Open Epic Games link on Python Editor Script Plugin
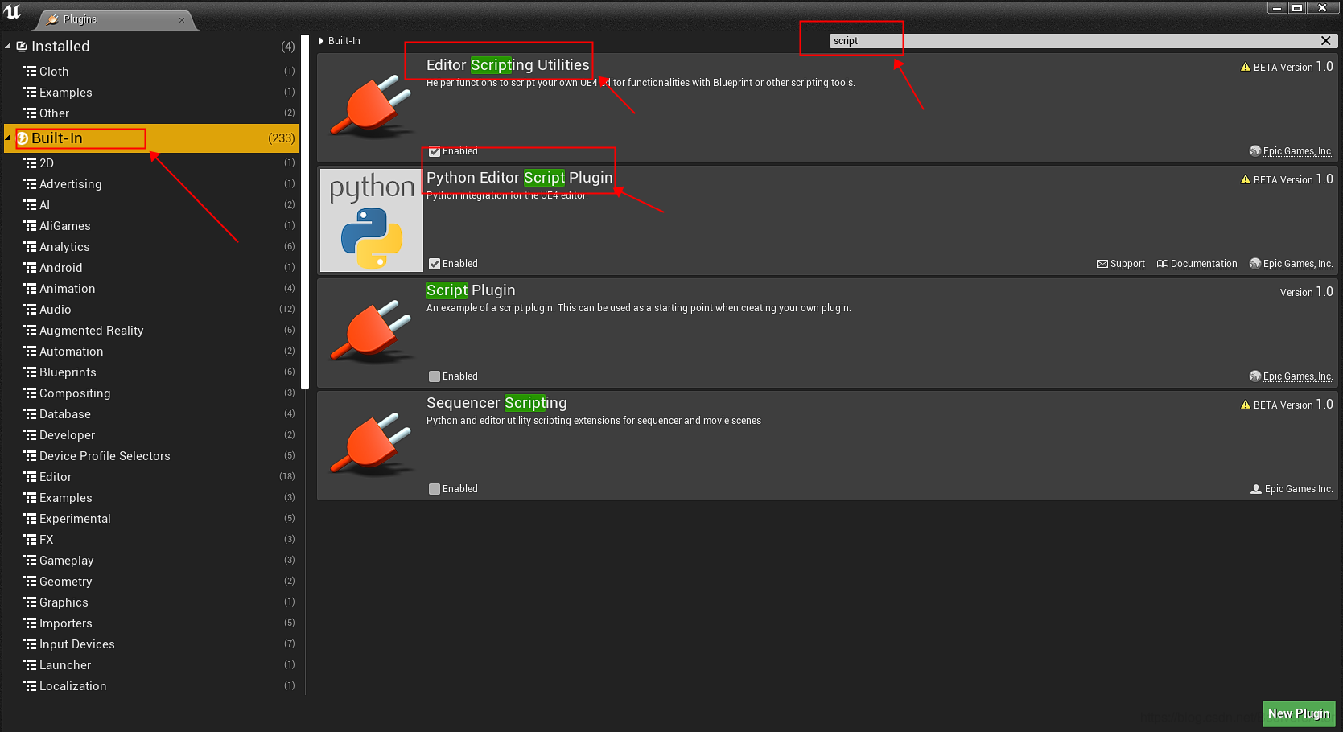Screen dimensions: 1343x732 (1298, 264)
